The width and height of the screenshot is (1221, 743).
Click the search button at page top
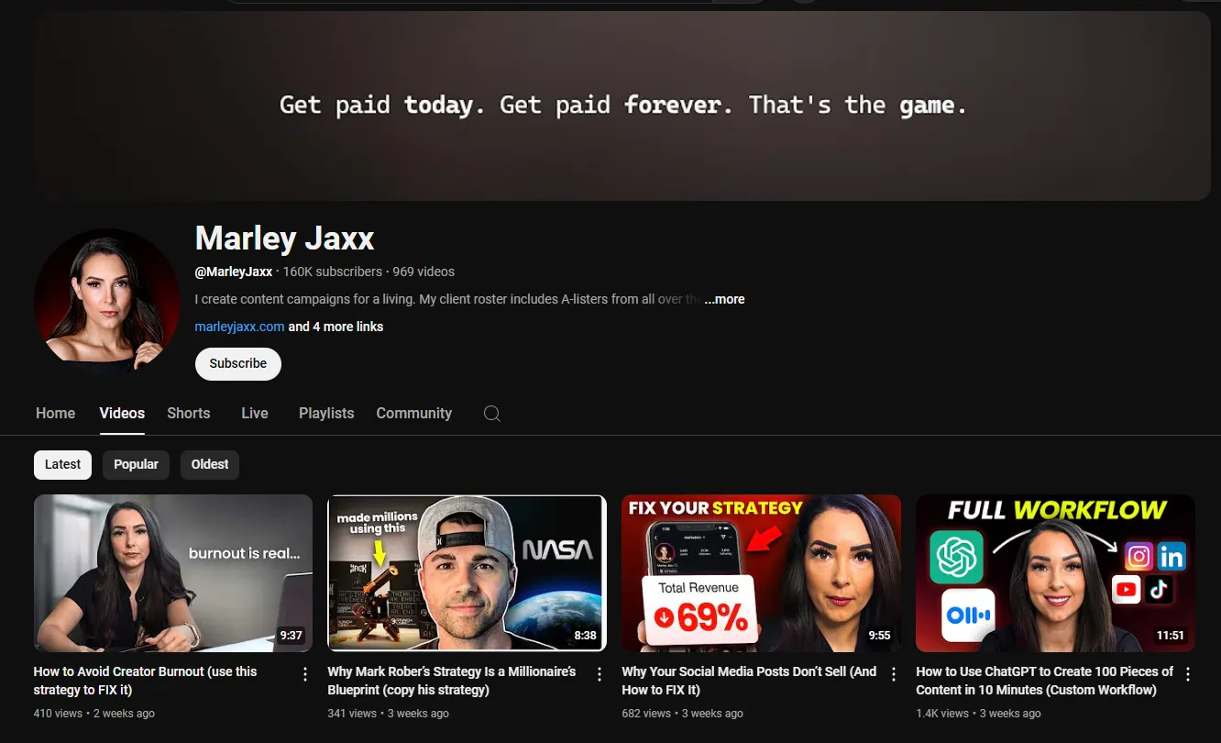[x=739, y=1]
